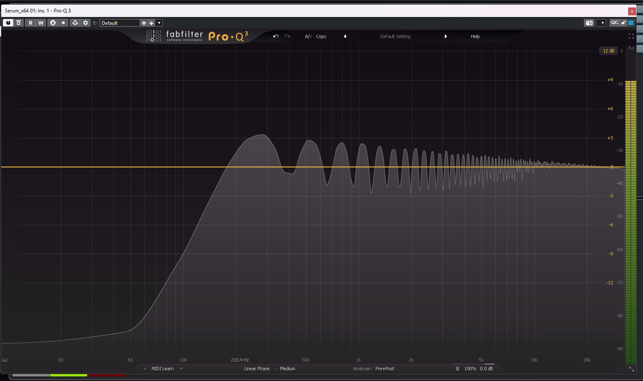Change the Linear Phase processing mode

coord(257,369)
